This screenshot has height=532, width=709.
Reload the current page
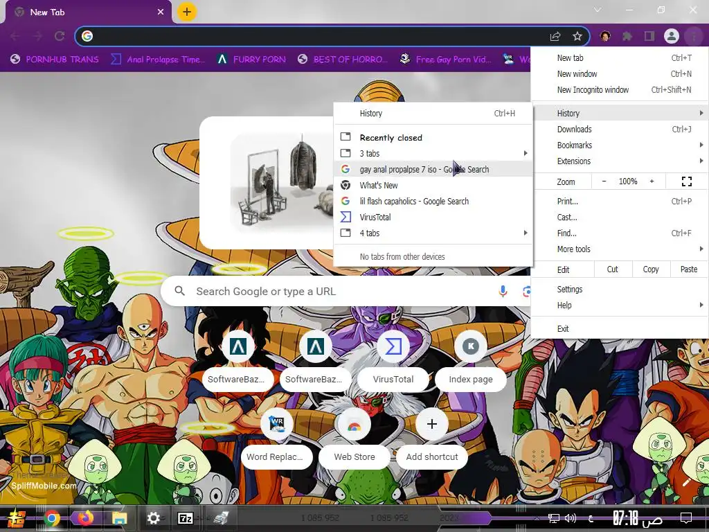coord(60,36)
